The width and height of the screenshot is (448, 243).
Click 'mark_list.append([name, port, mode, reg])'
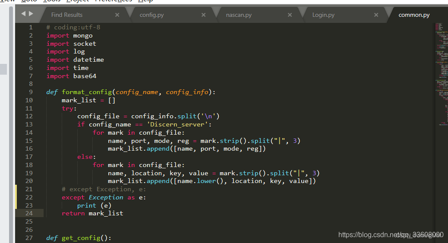point(187,148)
